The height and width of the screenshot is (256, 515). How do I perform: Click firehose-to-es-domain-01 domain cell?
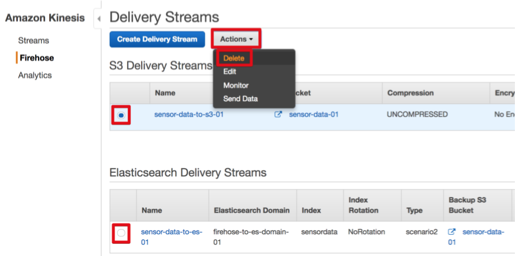[251, 237]
